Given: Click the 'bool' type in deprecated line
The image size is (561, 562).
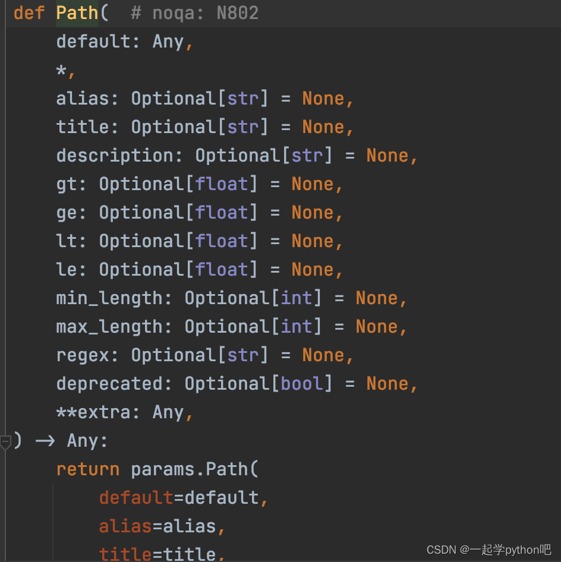Looking at the screenshot, I should pos(302,384).
